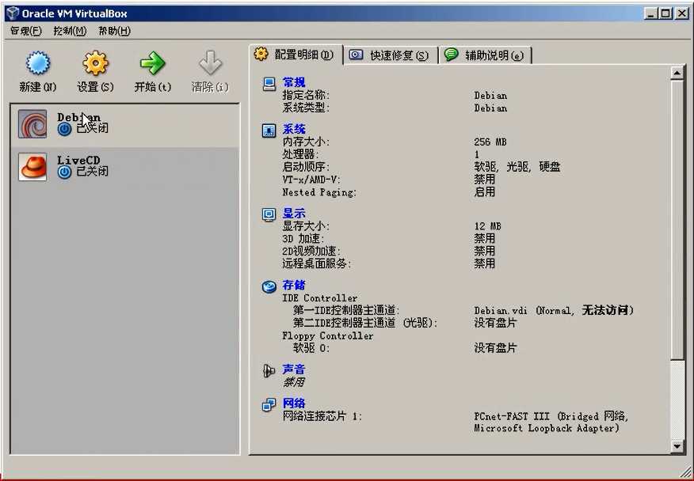The image size is (694, 481).
Task: Open the 帮助(H) menu
Action: click(115, 31)
